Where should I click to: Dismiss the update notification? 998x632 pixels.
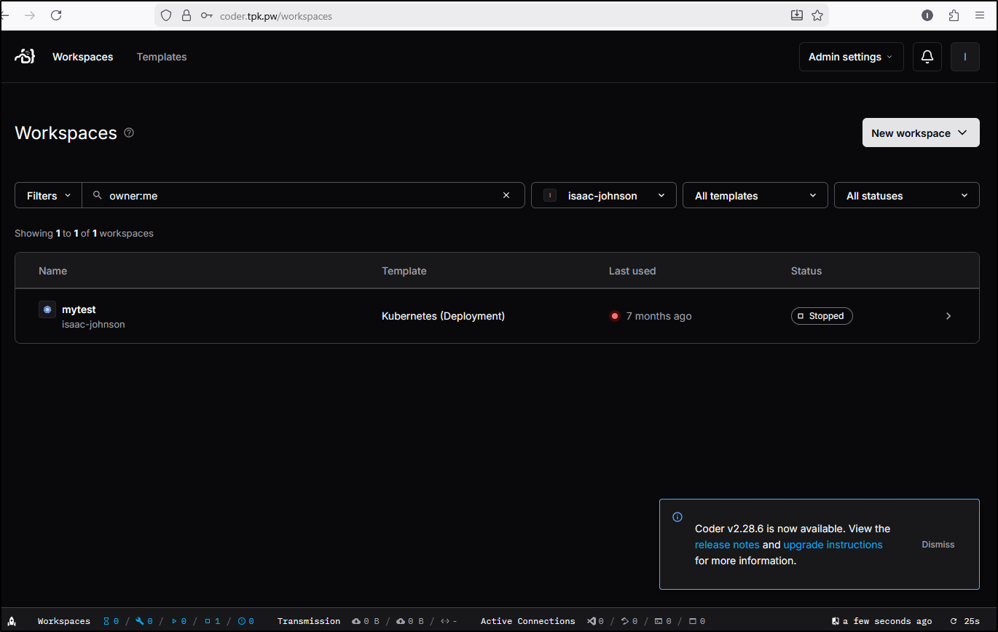938,545
